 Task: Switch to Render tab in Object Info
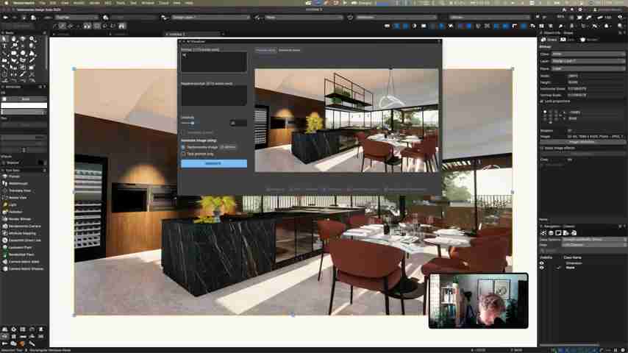[589, 40]
